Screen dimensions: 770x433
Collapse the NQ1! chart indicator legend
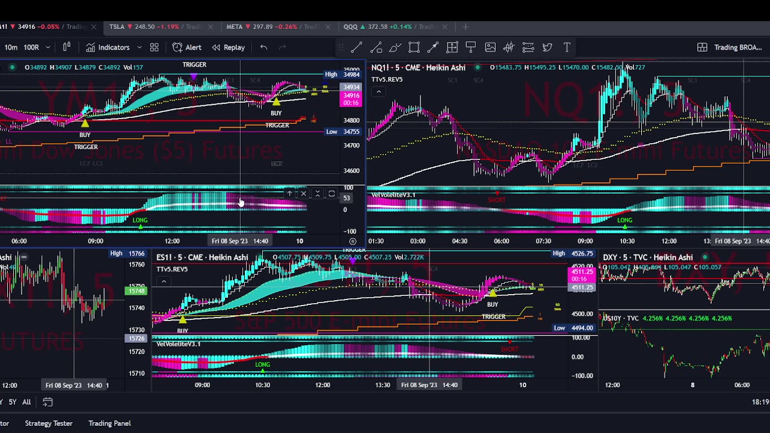tap(378, 92)
